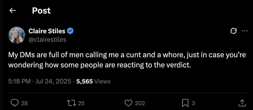253x110 pixels.
Task: Click the like count 202
Action: (140, 103)
